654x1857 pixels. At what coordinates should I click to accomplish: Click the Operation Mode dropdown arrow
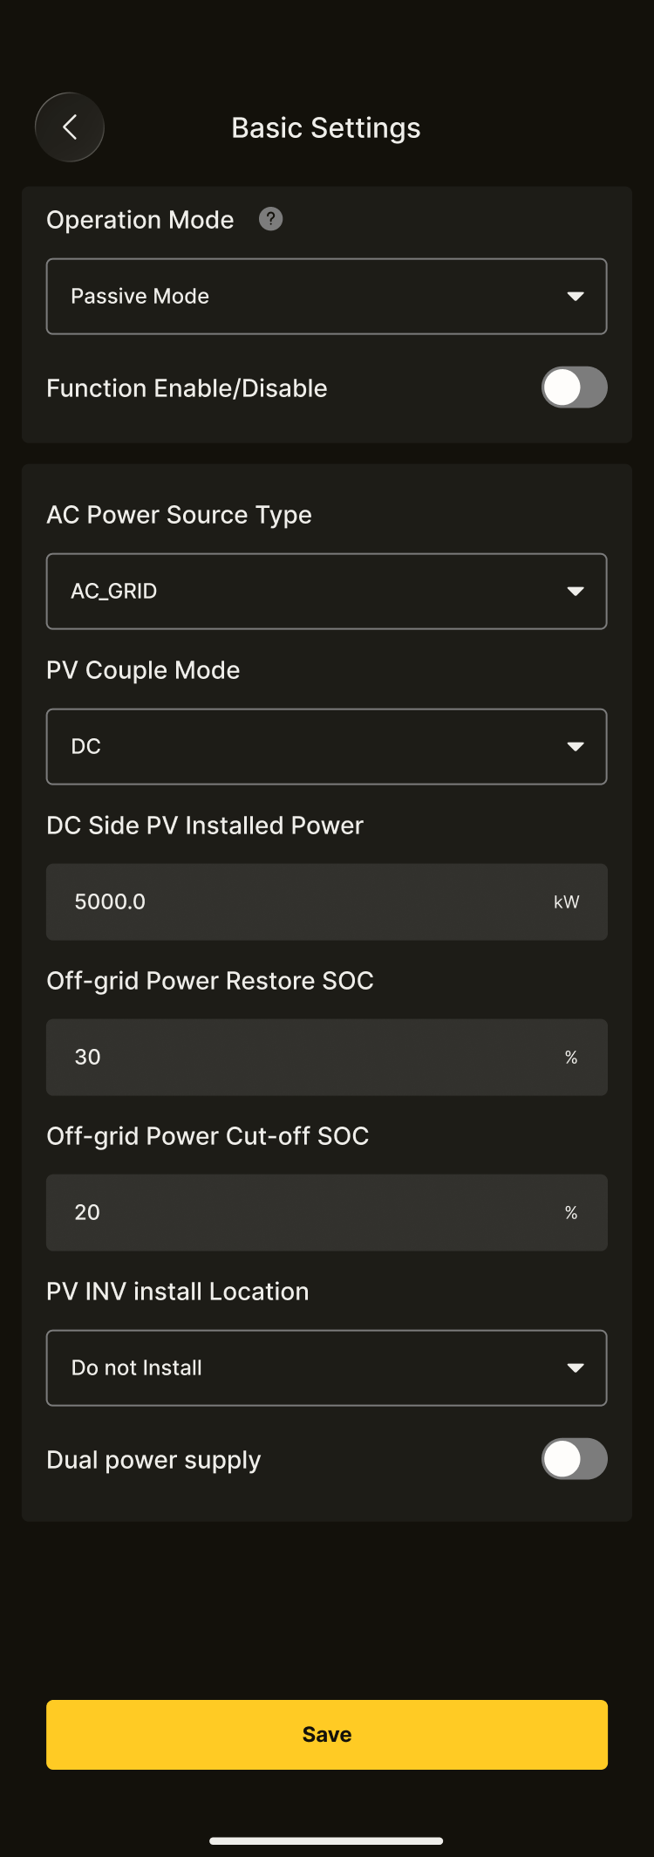pyautogui.click(x=575, y=297)
